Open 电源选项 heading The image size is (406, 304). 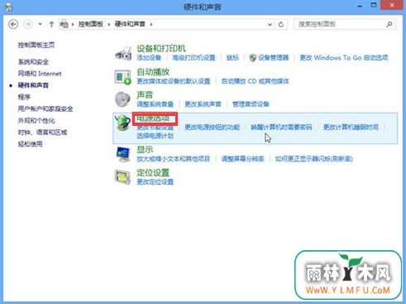(x=153, y=118)
